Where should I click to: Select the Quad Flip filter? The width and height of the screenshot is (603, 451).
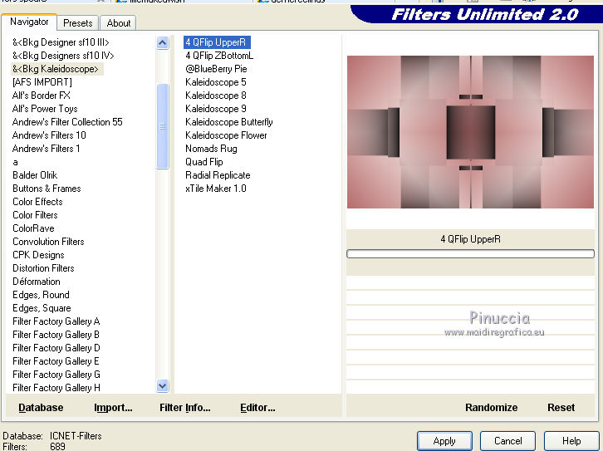(x=204, y=162)
